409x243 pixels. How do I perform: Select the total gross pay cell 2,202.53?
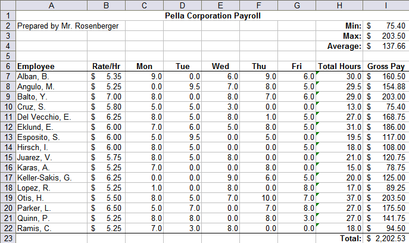386,238
